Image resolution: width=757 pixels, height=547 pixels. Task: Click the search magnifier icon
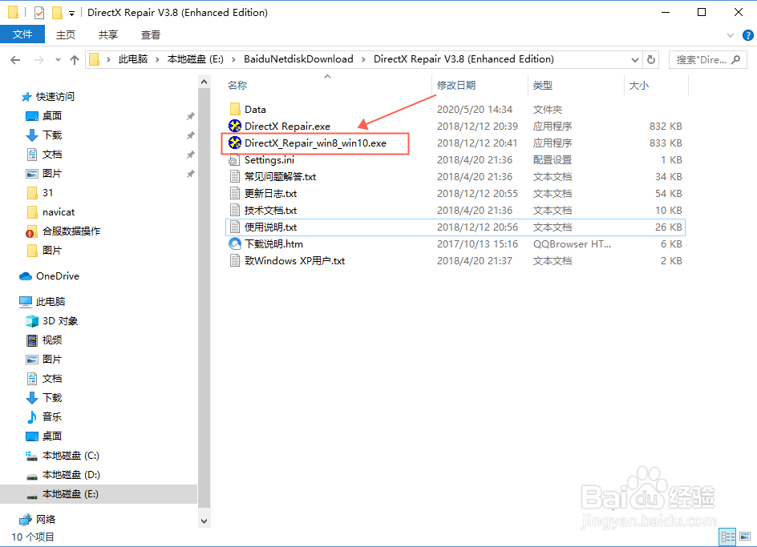[736, 60]
